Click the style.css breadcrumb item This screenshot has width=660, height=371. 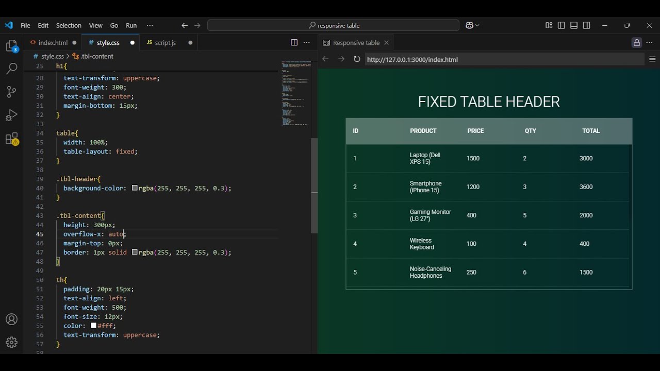[x=52, y=56]
